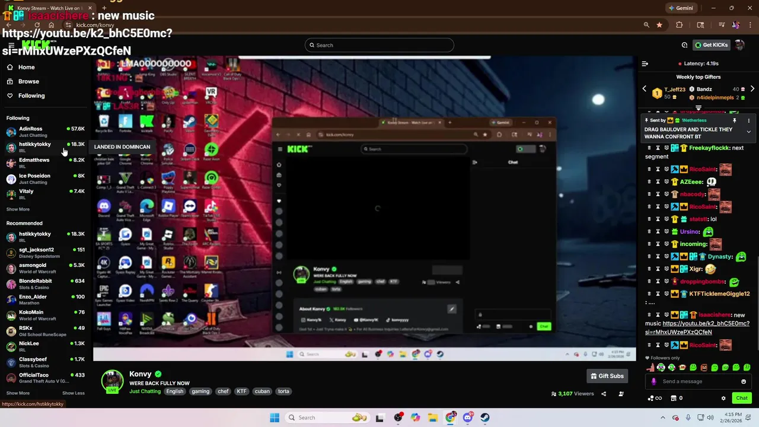Image resolution: width=759 pixels, height=427 pixels.
Task: Open Windows Start menu
Action: click(x=275, y=418)
